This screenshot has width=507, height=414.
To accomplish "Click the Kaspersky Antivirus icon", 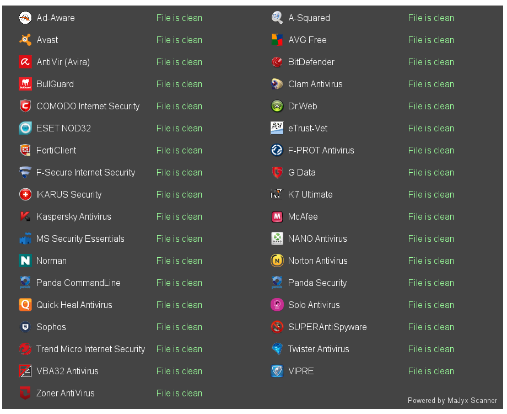I will (x=25, y=216).
